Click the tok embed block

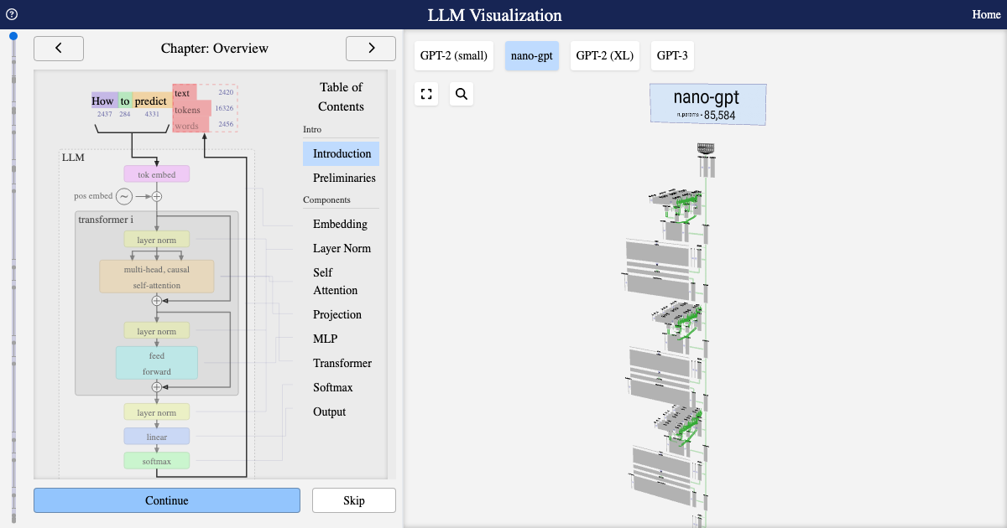coord(157,174)
